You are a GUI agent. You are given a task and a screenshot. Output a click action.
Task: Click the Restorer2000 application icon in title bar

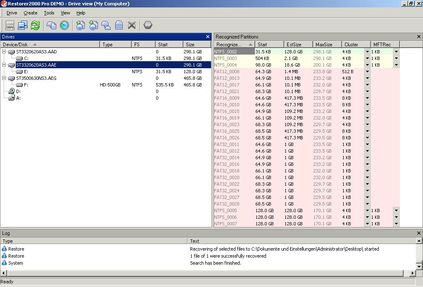click(x=4, y=3)
